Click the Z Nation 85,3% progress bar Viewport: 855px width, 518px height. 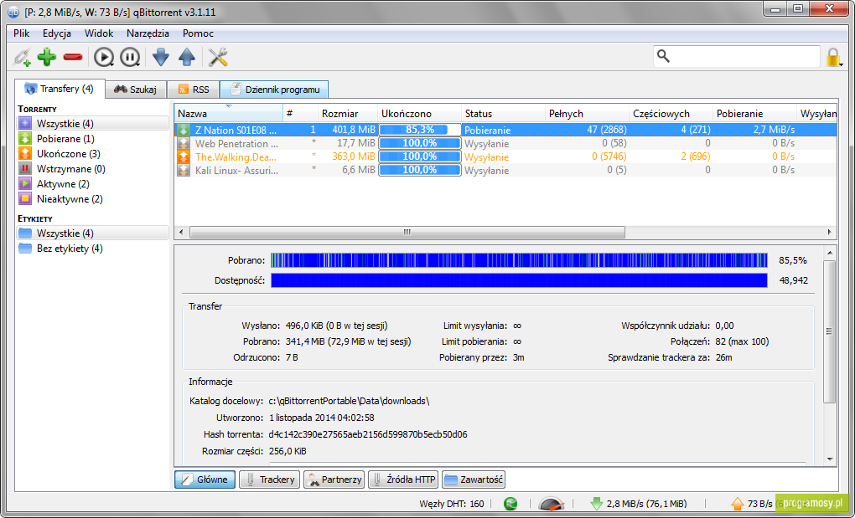coord(420,130)
